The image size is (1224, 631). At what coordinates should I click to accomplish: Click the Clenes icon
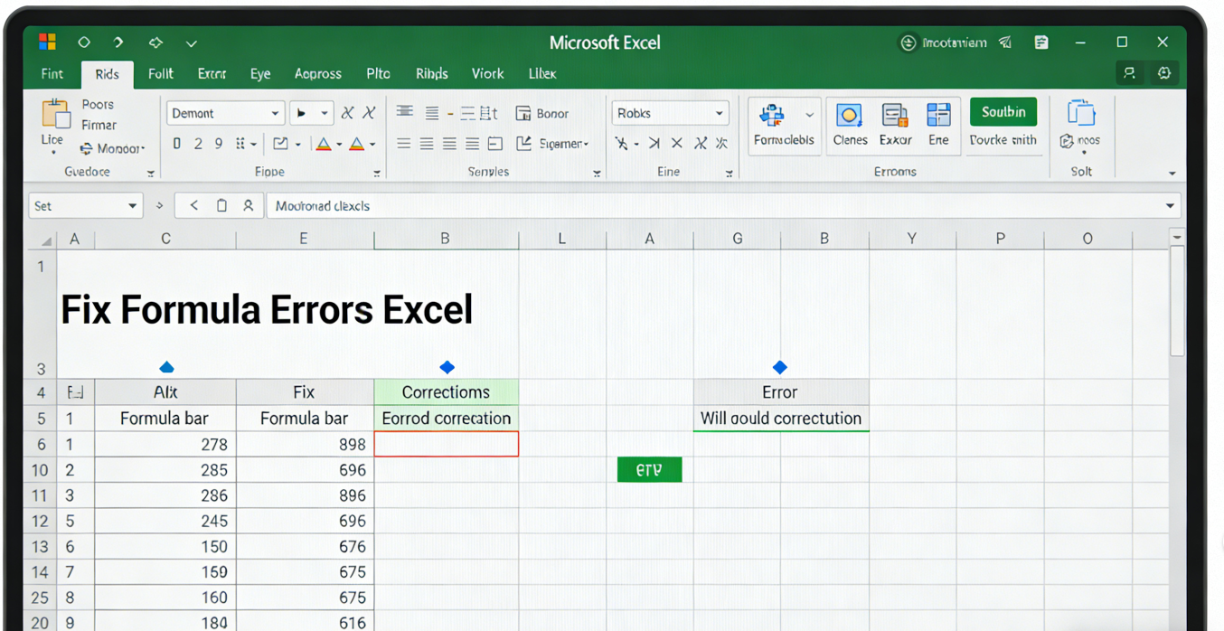click(849, 115)
